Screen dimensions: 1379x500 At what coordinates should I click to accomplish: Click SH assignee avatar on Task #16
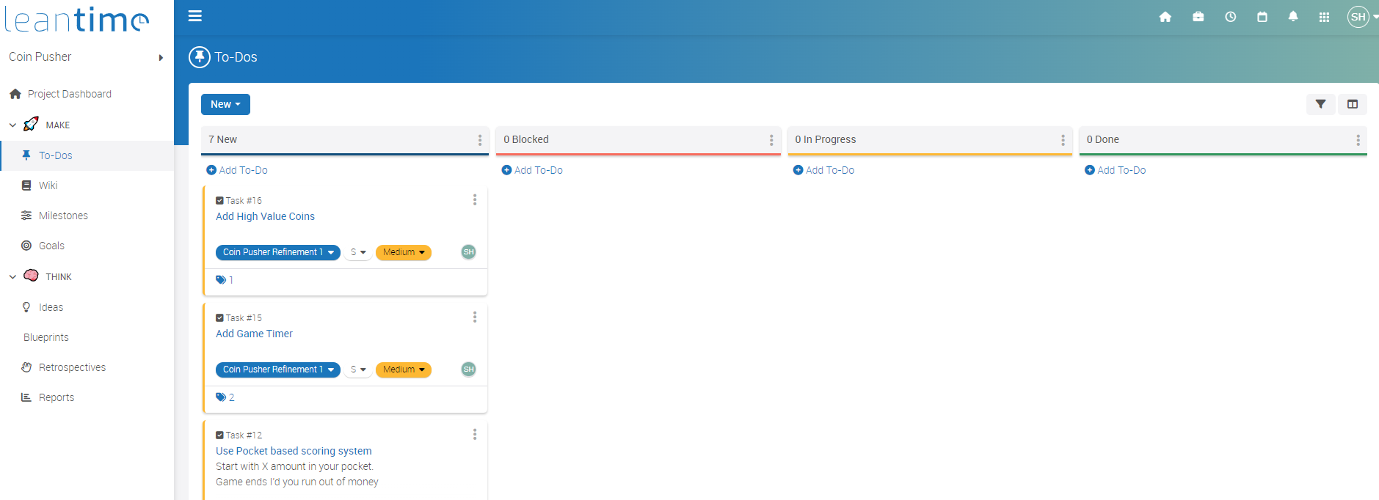(x=468, y=252)
